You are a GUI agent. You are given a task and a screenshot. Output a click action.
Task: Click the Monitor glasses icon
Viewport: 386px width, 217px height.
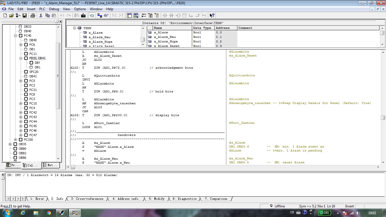106,16
